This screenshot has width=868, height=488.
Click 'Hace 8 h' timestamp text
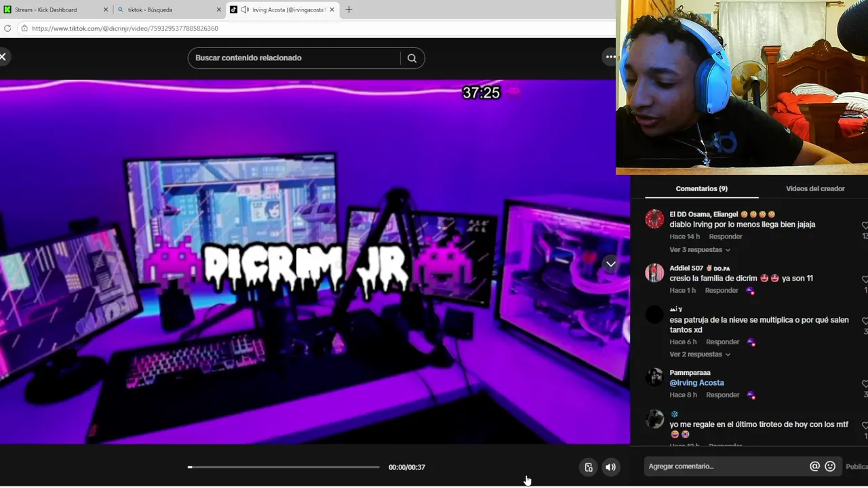click(683, 395)
